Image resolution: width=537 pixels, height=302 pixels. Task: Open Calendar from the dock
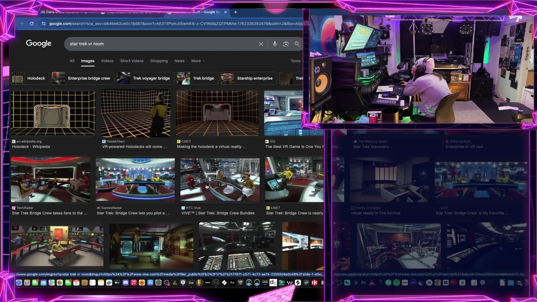pos(76,283)
